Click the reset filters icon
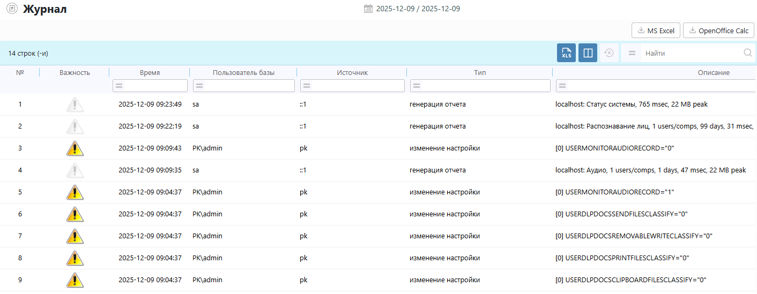Image resolution: width=757 pixels, height=294 pixels. [x=609, y=53]
